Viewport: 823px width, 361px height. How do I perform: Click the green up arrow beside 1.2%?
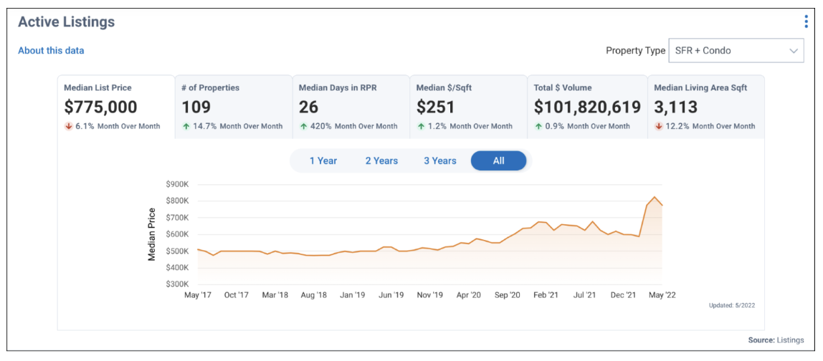coord(420,126)
